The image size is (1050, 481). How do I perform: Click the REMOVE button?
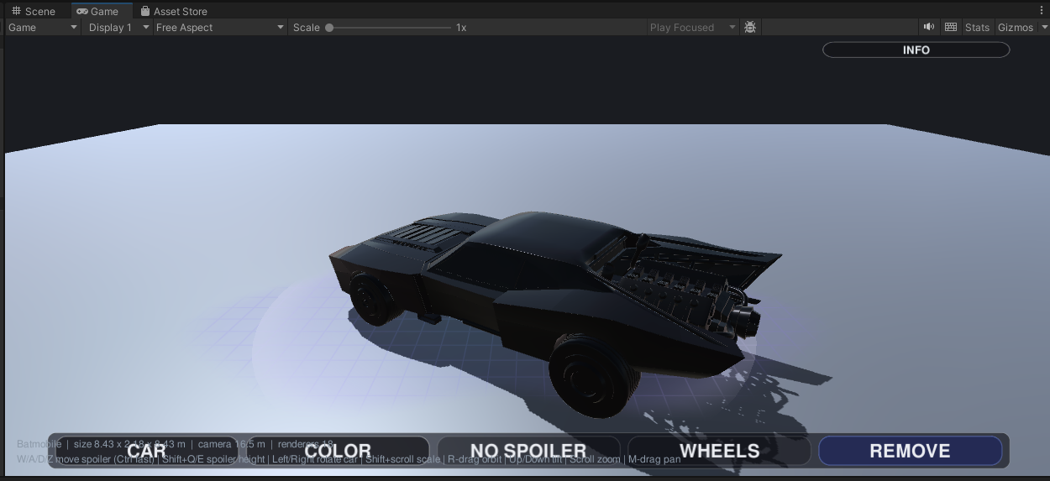click(910, 451)
